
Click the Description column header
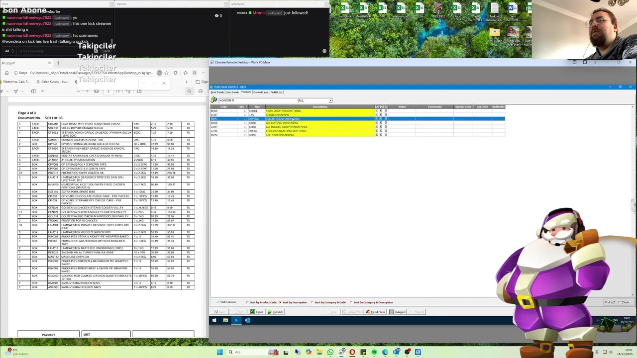320,107
